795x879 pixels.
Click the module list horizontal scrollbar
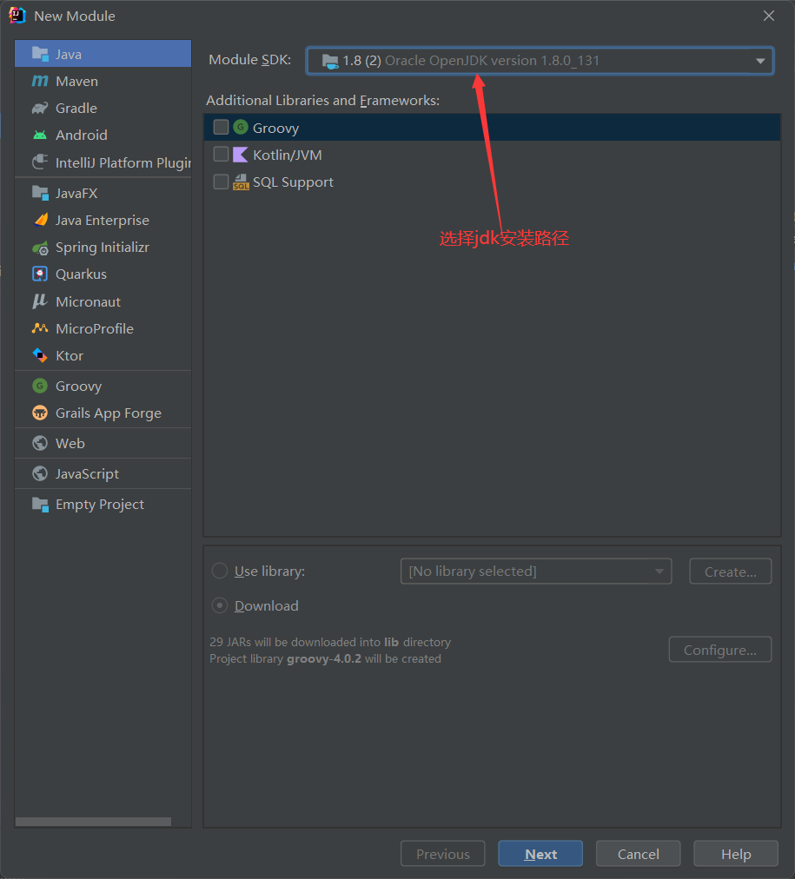[93, 822]
